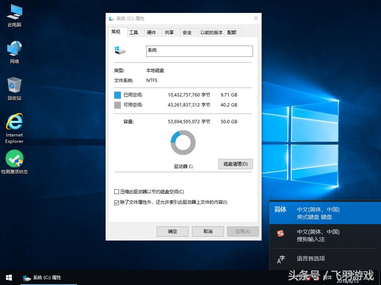Viewport: 381px width, 285px height.
Task: Click the 取消 button
Action: [x=208, y=232]
